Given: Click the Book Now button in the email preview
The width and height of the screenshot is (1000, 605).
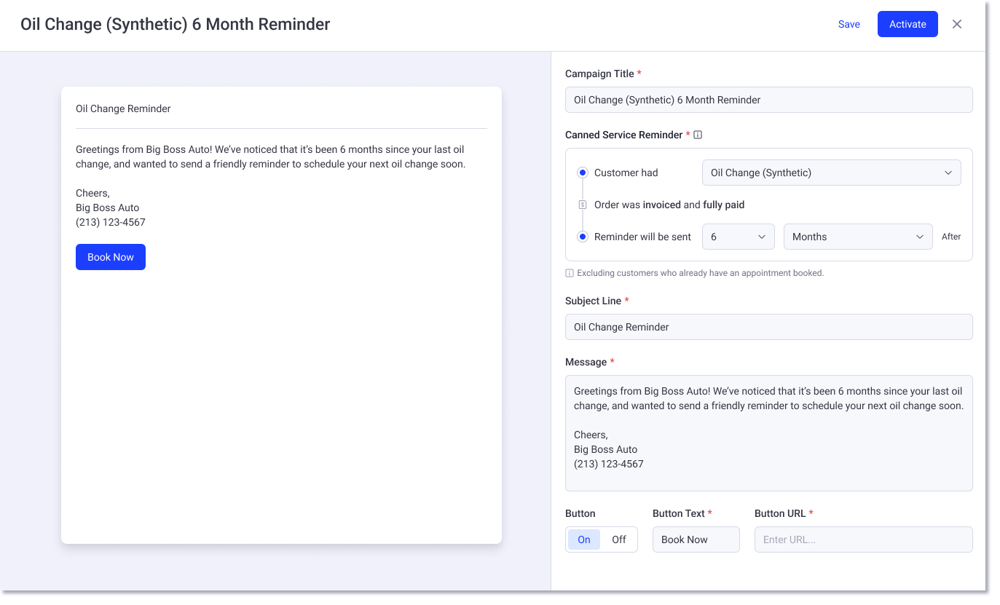Looking at the screenshot, I should [x=110, y=257].
